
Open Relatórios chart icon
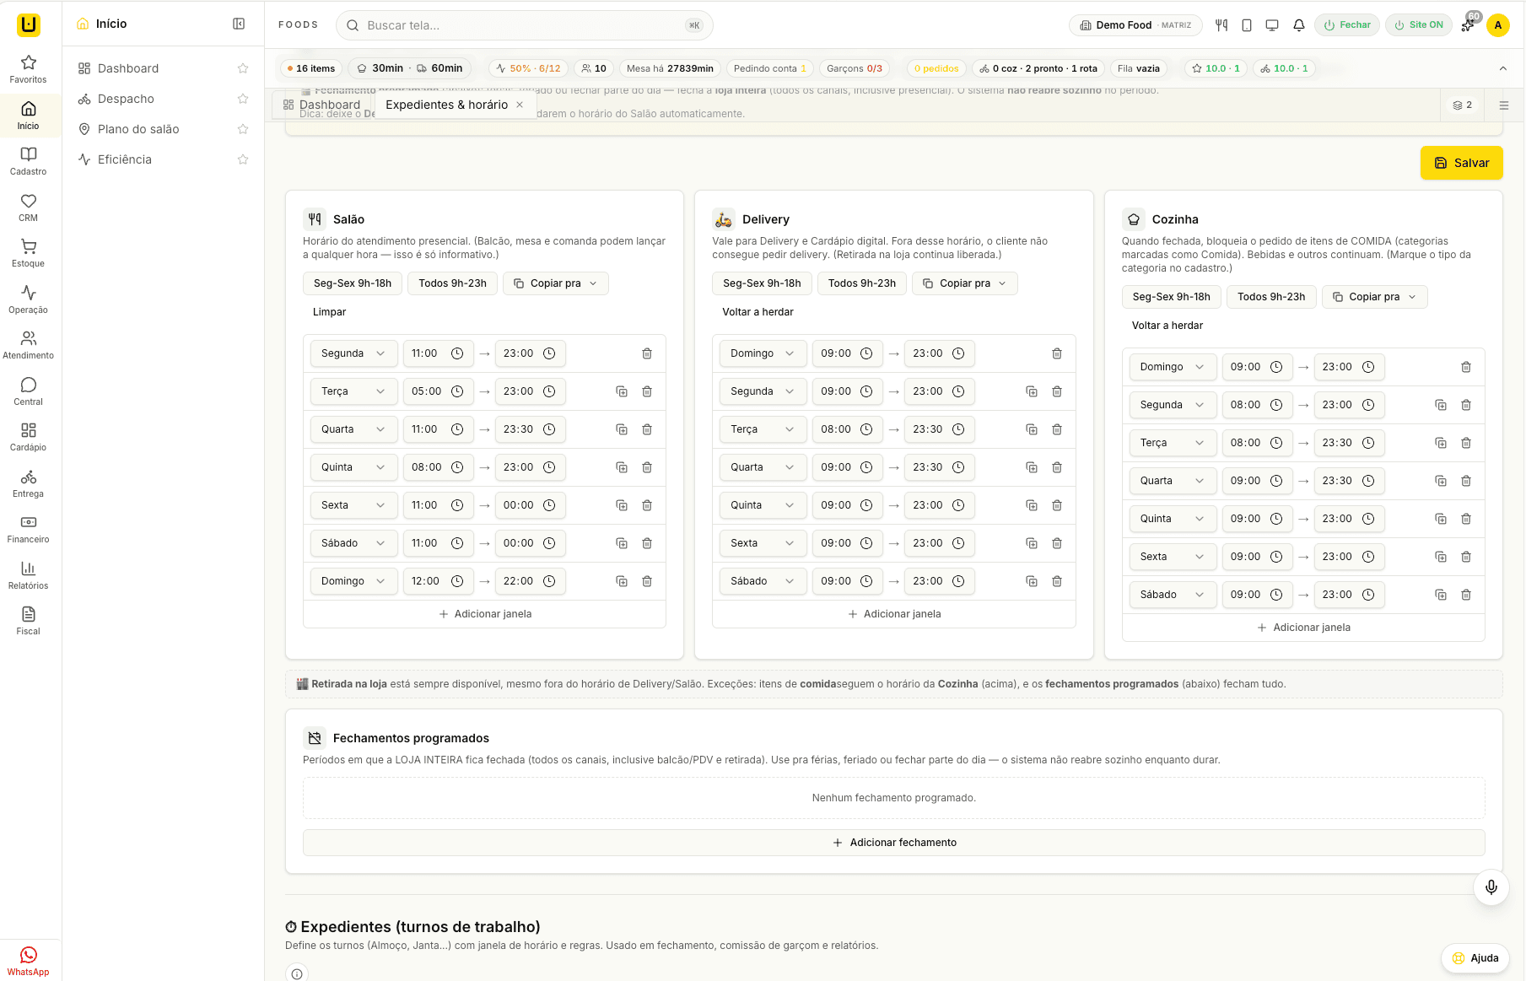[29, 575]
